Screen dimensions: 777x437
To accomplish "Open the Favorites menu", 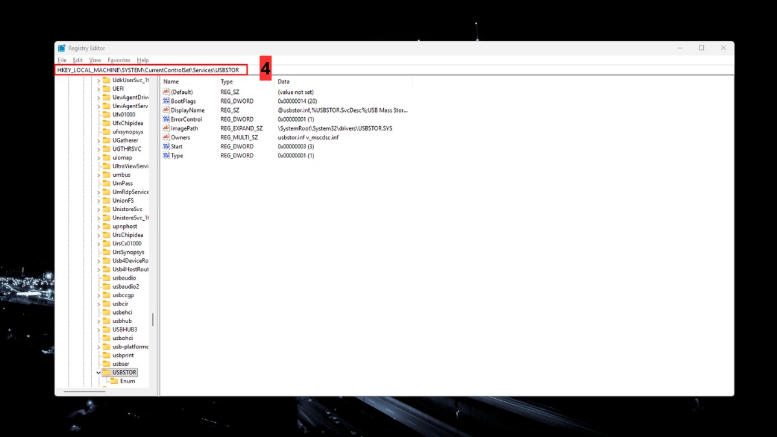I will (119, 60).
